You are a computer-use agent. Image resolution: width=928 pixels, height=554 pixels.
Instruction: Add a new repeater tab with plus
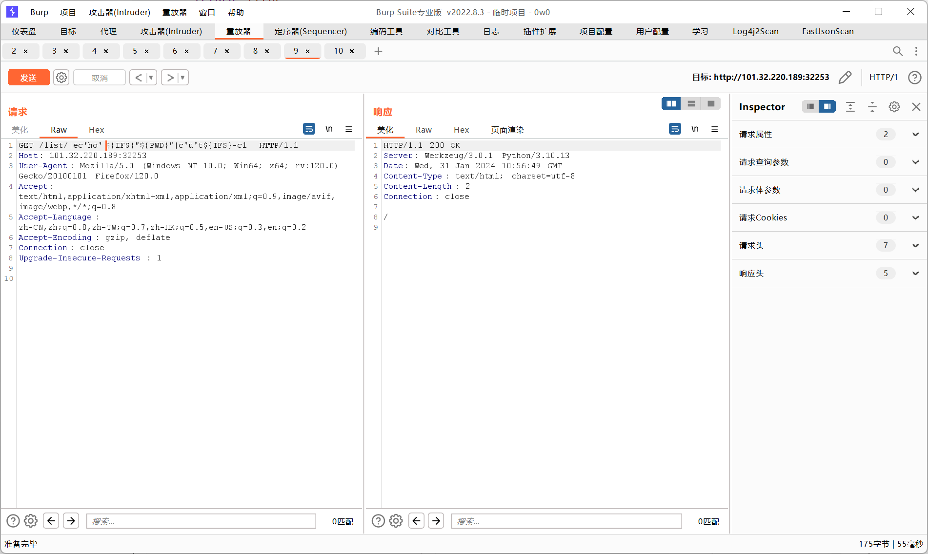tap(378, 51)
